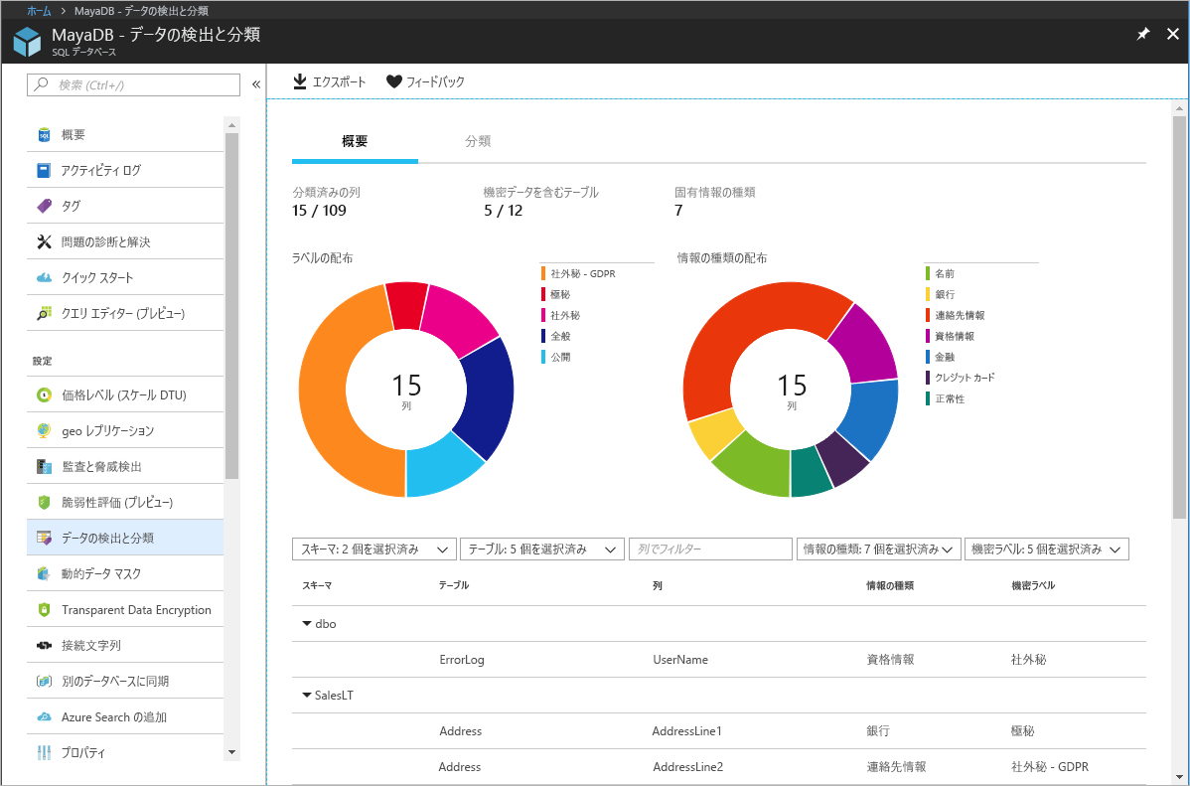This screenshot has height=786, width=1190.
Task: Switch to the 概要 tab
Action: pos(354,141)
